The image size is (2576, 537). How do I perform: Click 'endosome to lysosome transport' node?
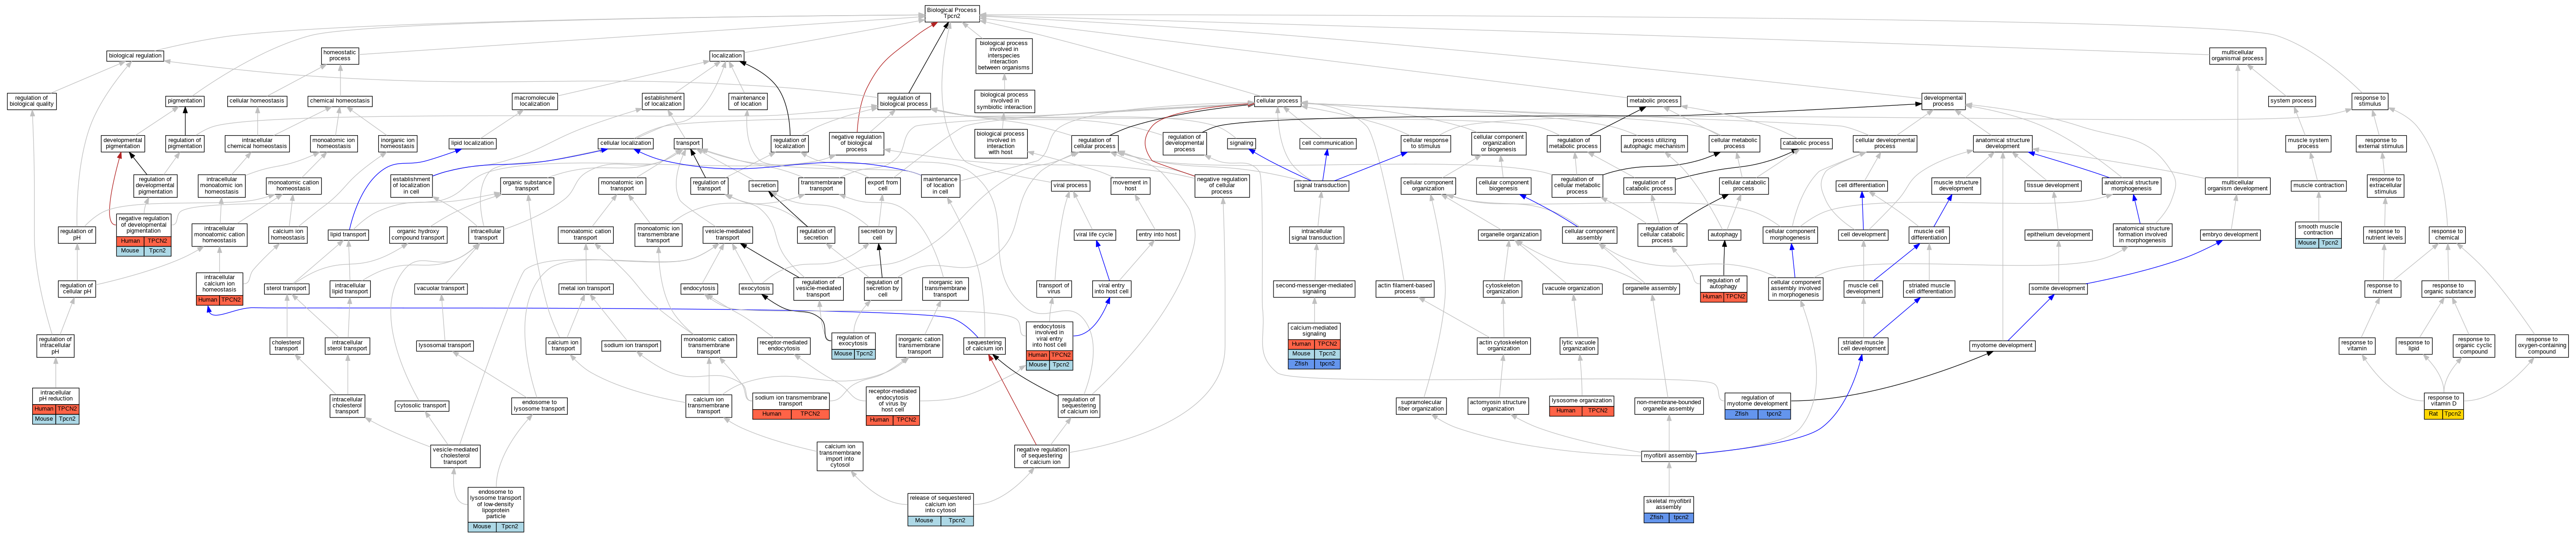(539, 406)
